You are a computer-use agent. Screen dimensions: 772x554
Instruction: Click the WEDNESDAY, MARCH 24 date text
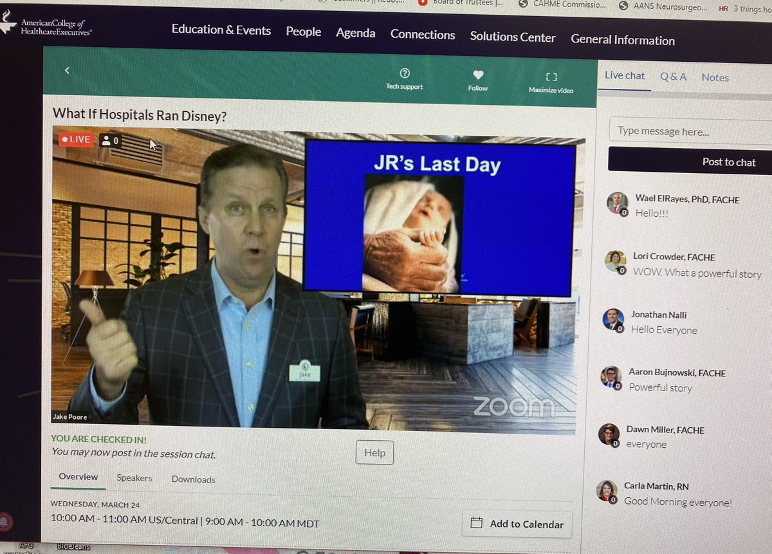pyautogui.click(x=95, y=504)
